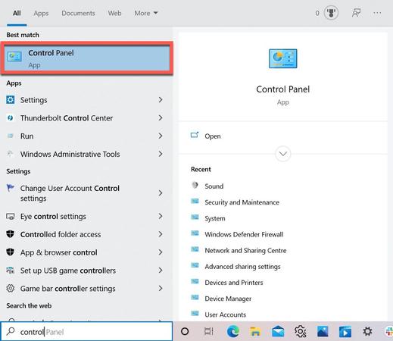Switch to the Documents tab
Screen dimensions: 393x341
coord(78,13)
